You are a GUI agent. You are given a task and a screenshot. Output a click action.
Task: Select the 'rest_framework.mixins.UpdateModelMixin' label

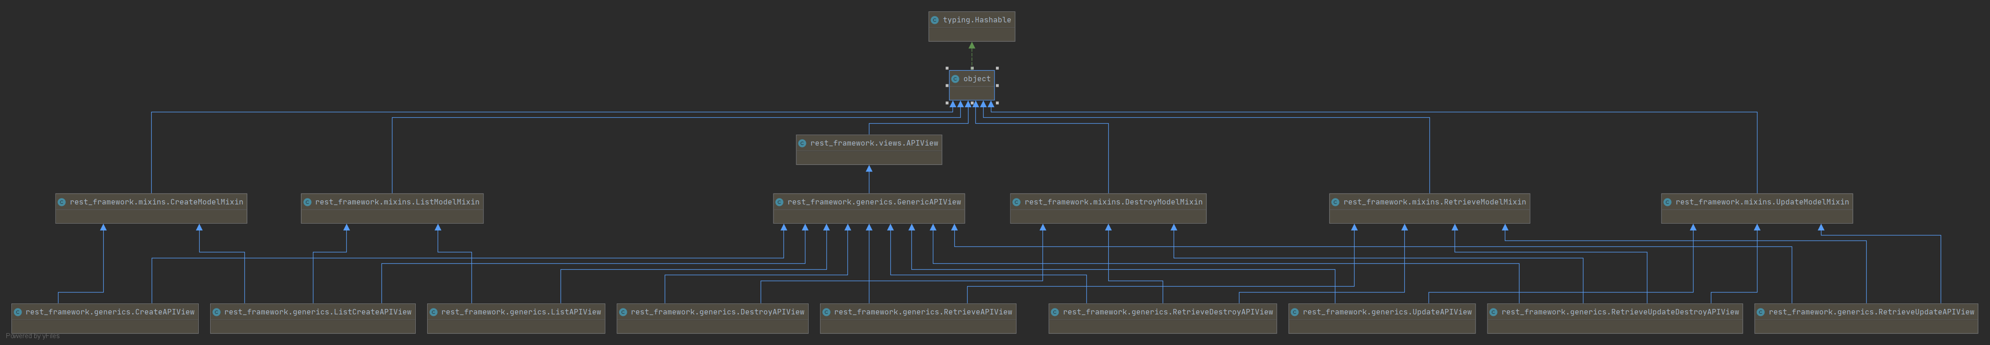click(1762, 202)
